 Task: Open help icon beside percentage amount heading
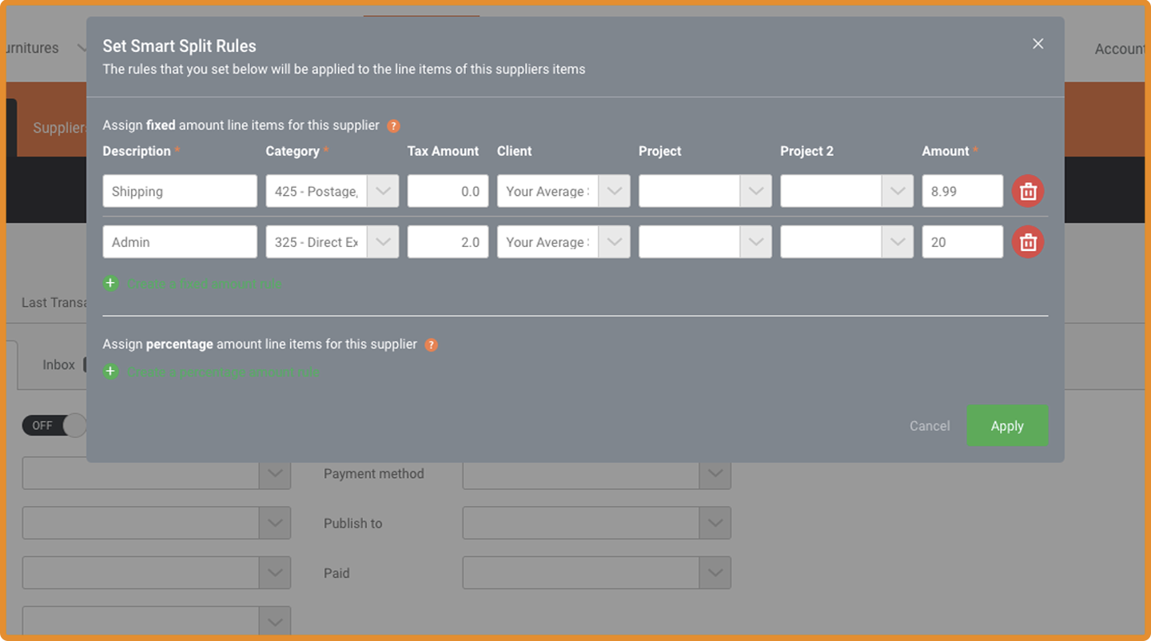point(431,345)
